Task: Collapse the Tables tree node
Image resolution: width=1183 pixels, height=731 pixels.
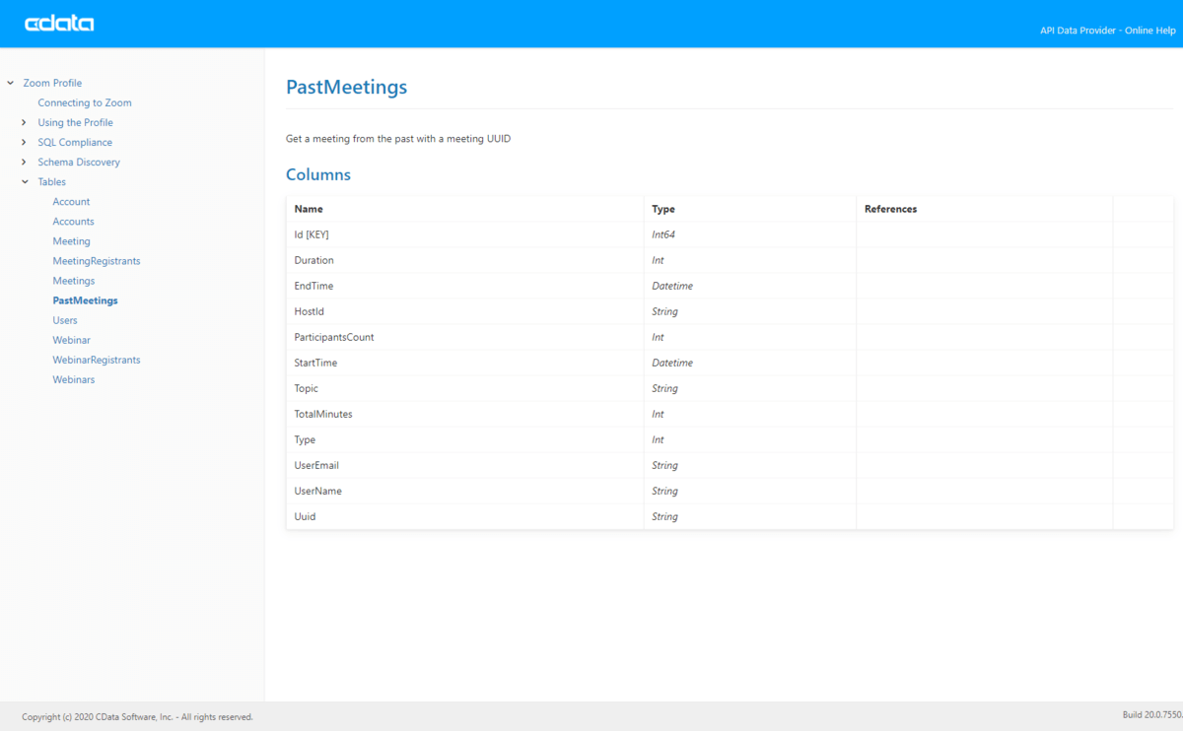Action: [x=25, y=181]
